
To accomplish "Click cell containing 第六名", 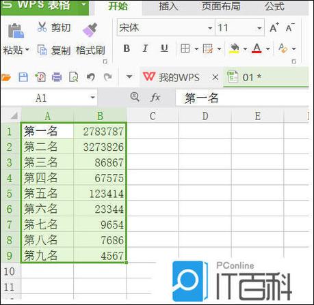I will tap(47, 209).
